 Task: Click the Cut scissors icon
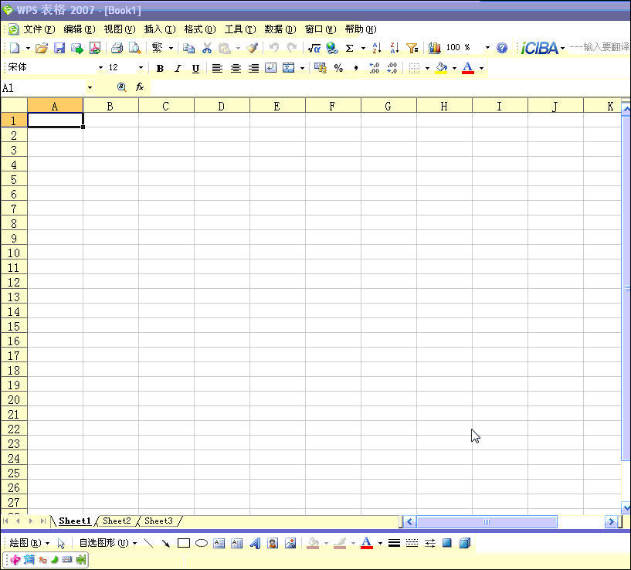point(207,48)
